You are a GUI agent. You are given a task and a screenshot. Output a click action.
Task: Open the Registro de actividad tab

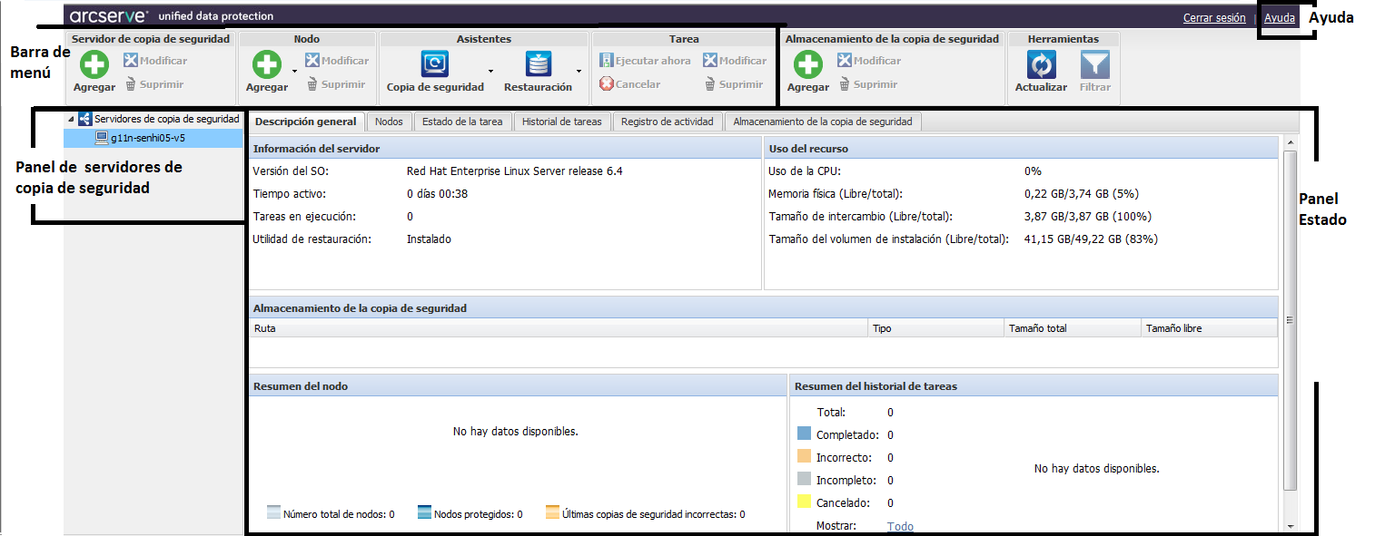point(668,122)
